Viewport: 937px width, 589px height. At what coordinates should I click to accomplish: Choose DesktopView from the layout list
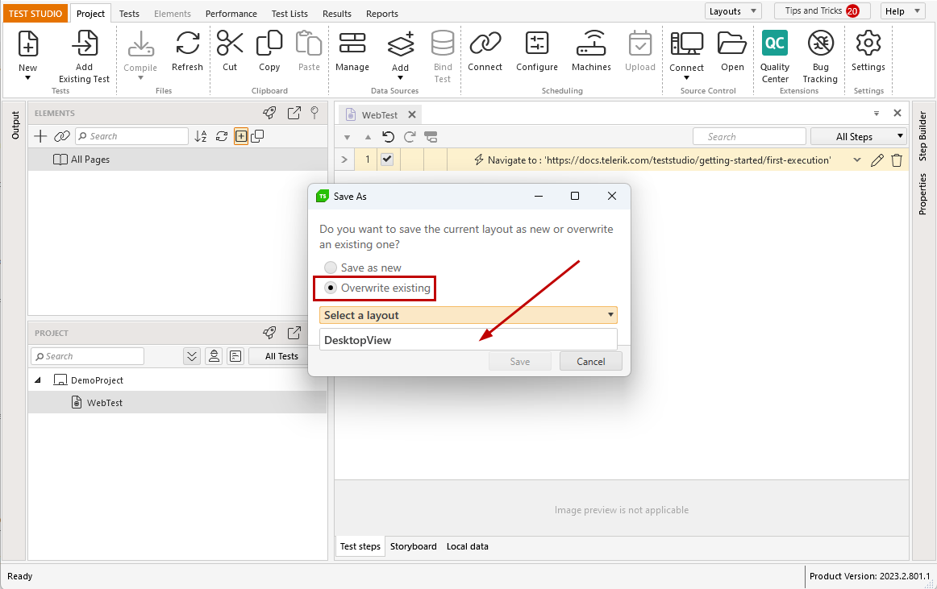468,340
